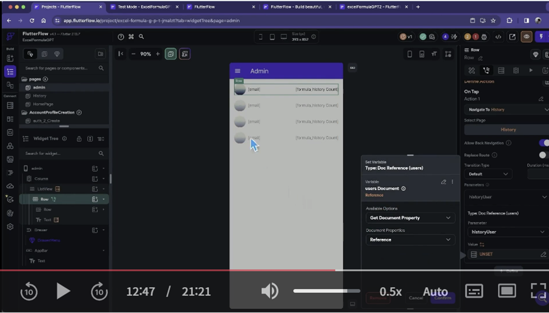Select the tablet device size icon
This screenshot has width=549, height=313.
[272, 37]
